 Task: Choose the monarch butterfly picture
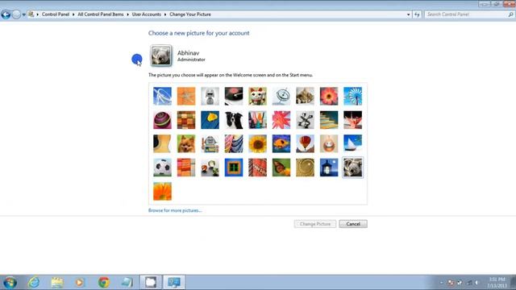coord(281,168)
